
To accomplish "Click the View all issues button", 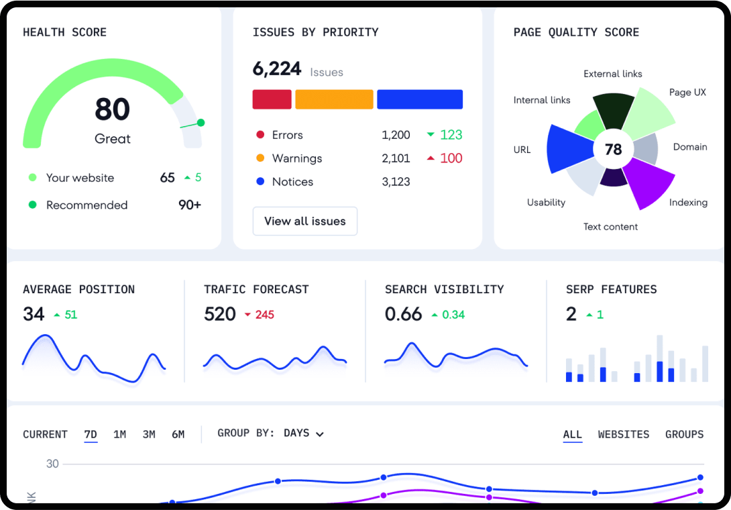I will (x=304, y=221).
